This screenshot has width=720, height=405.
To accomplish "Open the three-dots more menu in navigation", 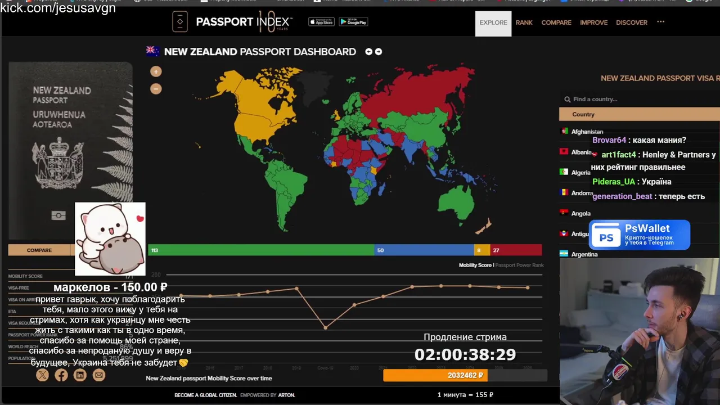I will pos(660,22).
